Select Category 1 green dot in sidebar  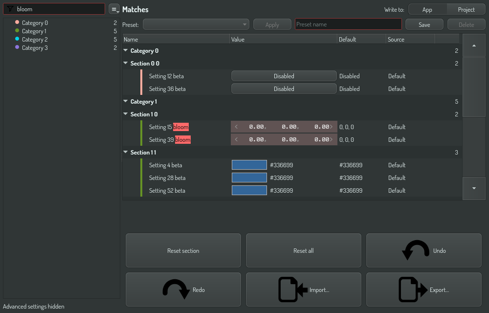point(17,31)
